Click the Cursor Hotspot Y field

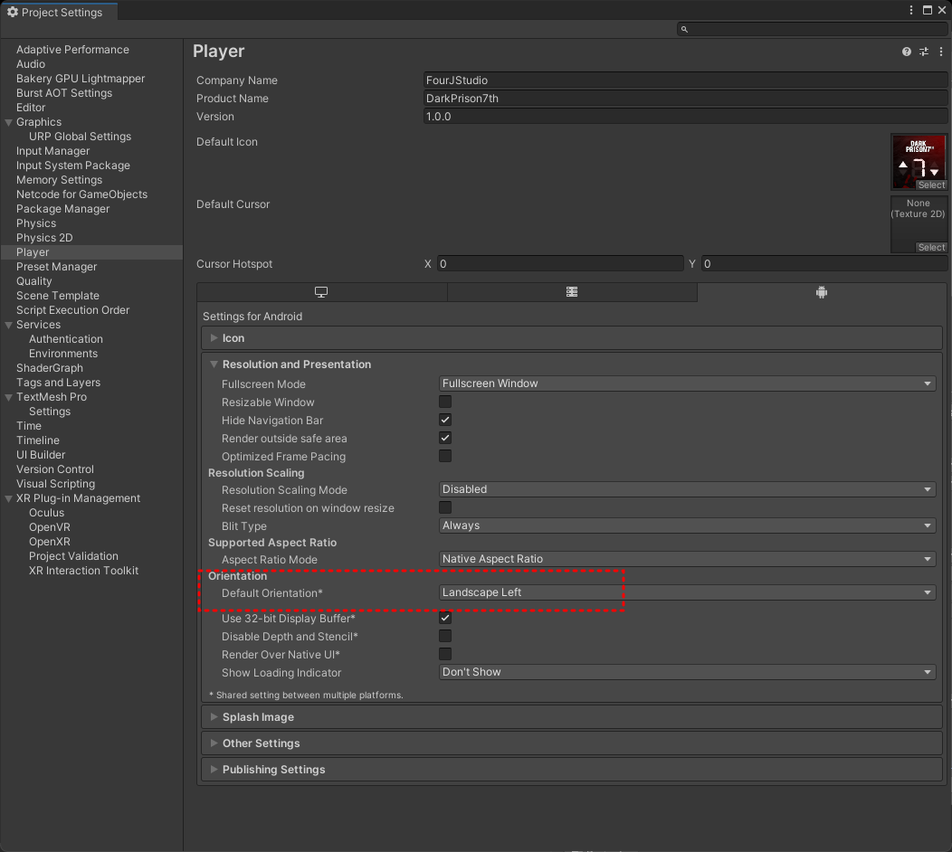point(824,264)
